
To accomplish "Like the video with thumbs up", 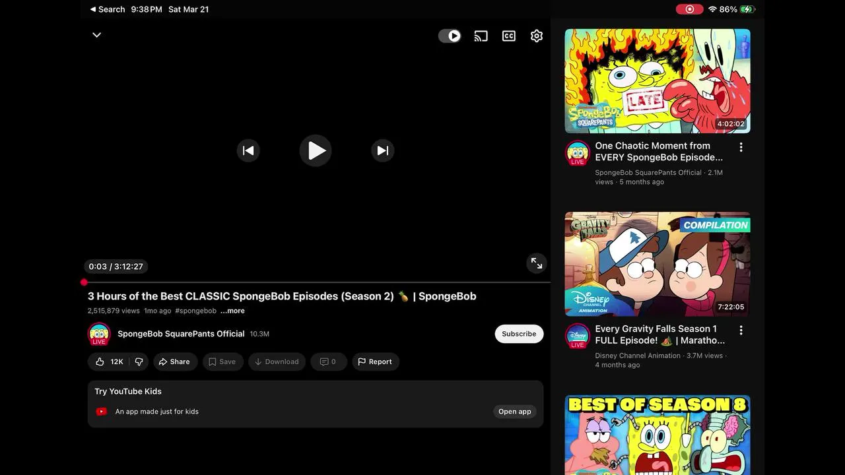I will [x=108, y=362].
